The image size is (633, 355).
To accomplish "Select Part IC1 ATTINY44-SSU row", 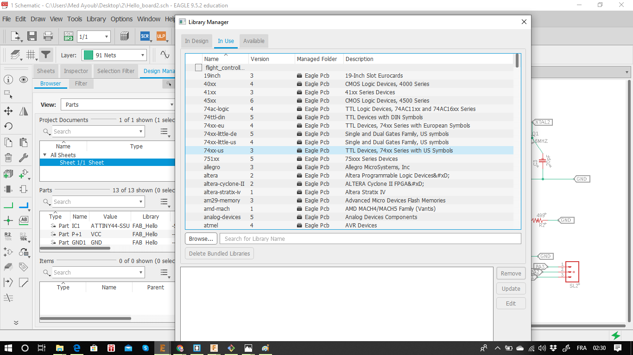I will coord(108,226).
